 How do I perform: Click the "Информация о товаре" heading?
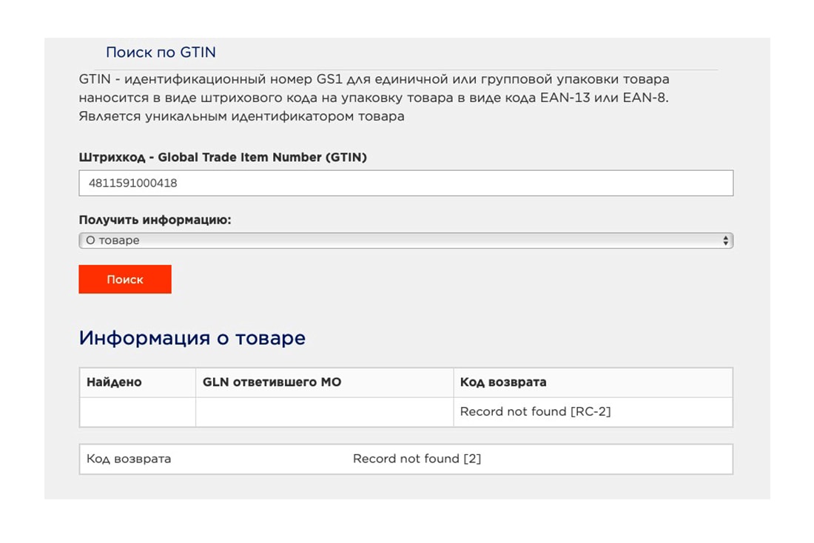[x=192, y=338]
